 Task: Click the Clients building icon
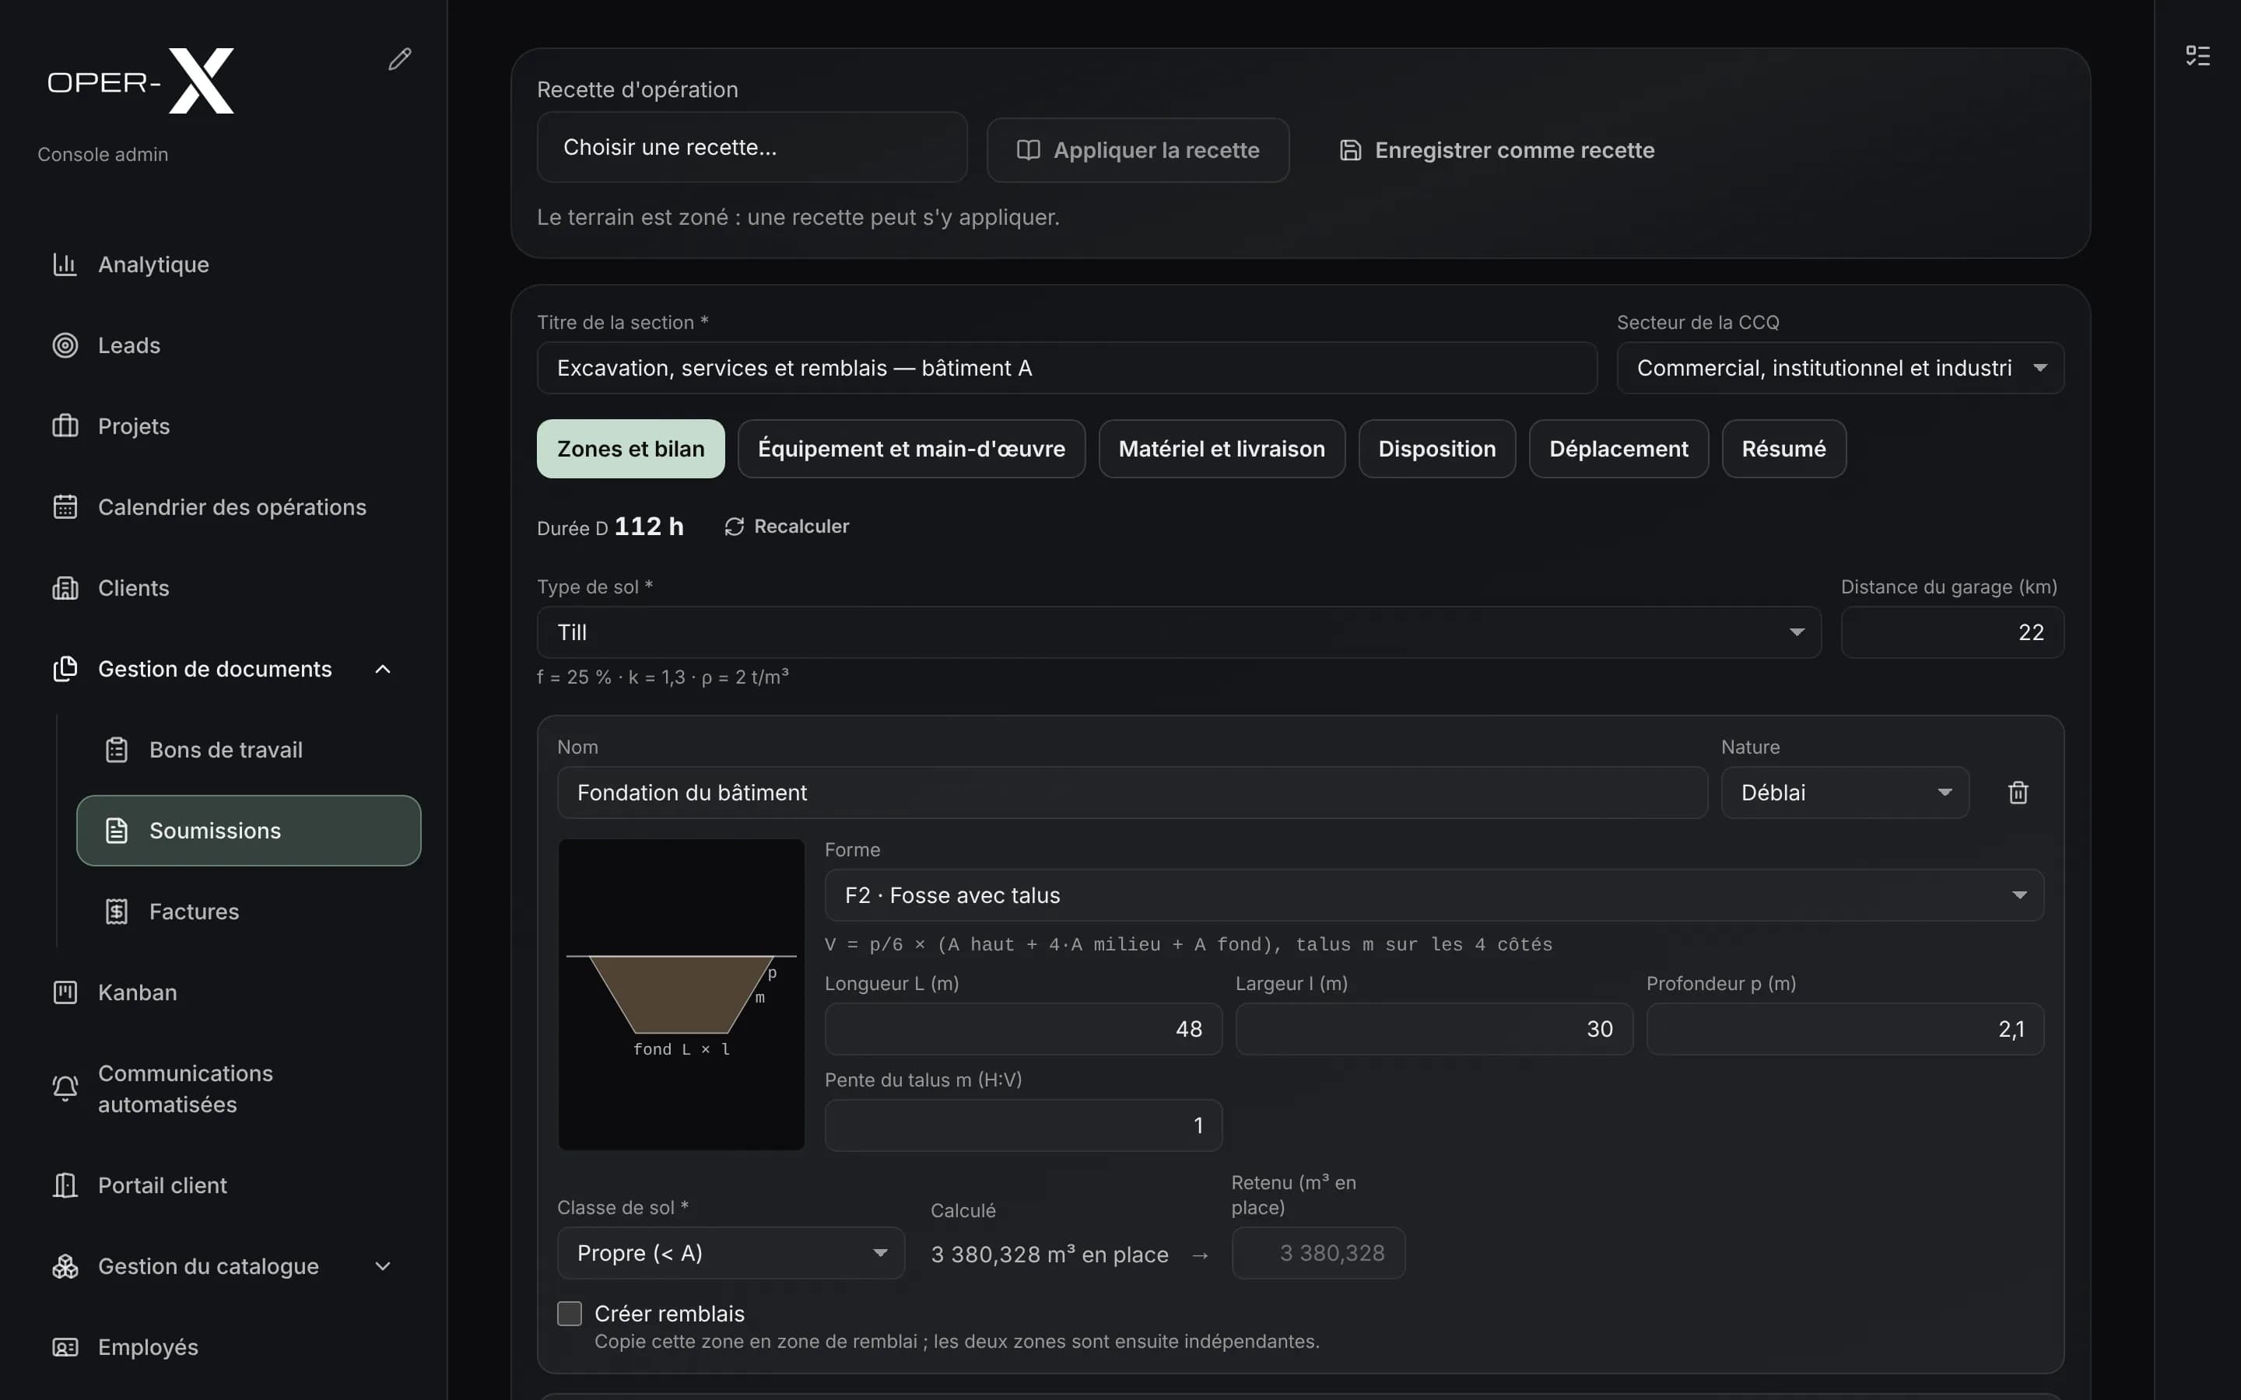coord(65,588)
